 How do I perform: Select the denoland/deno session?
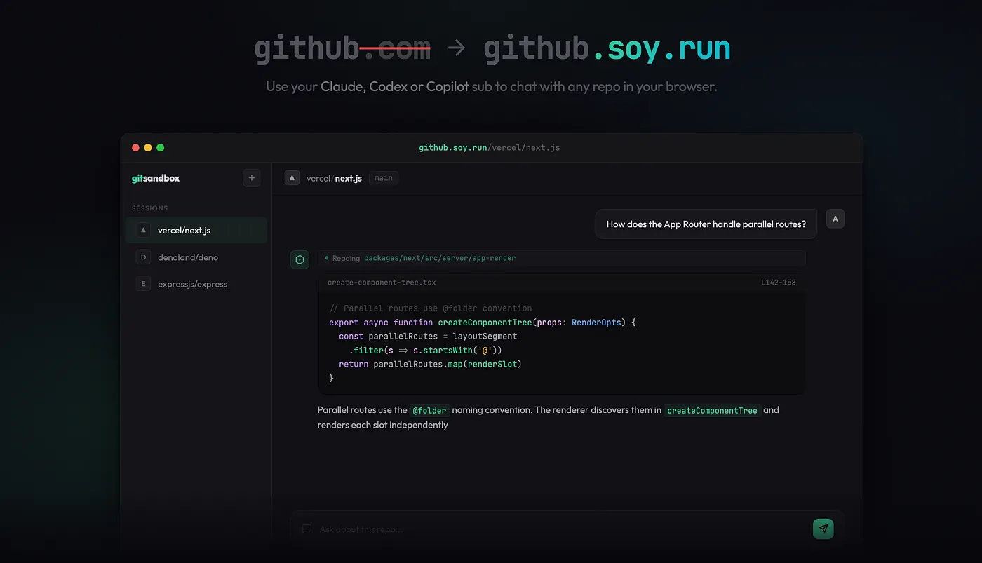pos(188,257)
